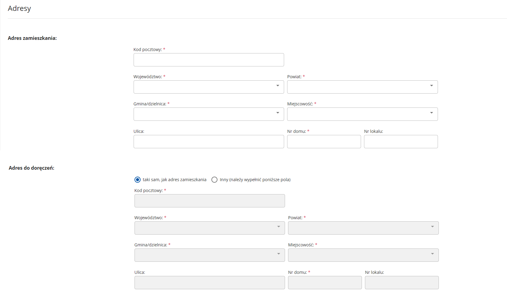Screen dimensions: 507x298
Task: Click greyed Ulica field in Adres do doręczeń
Action: pos(210,283)
